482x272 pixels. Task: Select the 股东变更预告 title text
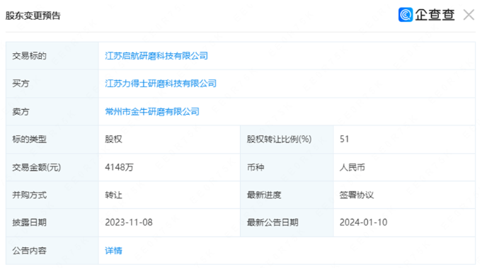pyautogui.click(x=33, y=16)
